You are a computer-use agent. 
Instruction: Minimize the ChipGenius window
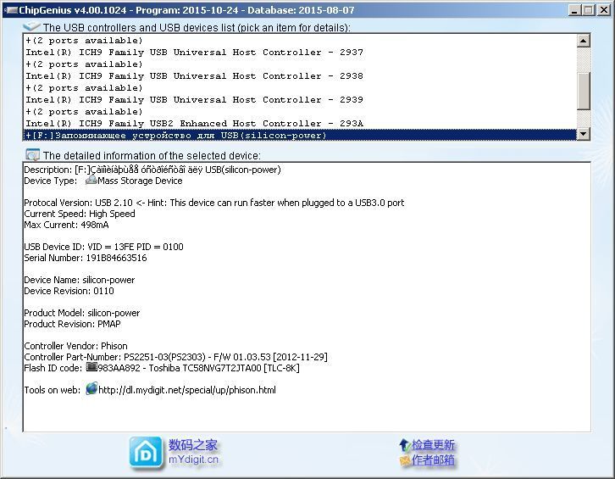click(x=574, y=10)
